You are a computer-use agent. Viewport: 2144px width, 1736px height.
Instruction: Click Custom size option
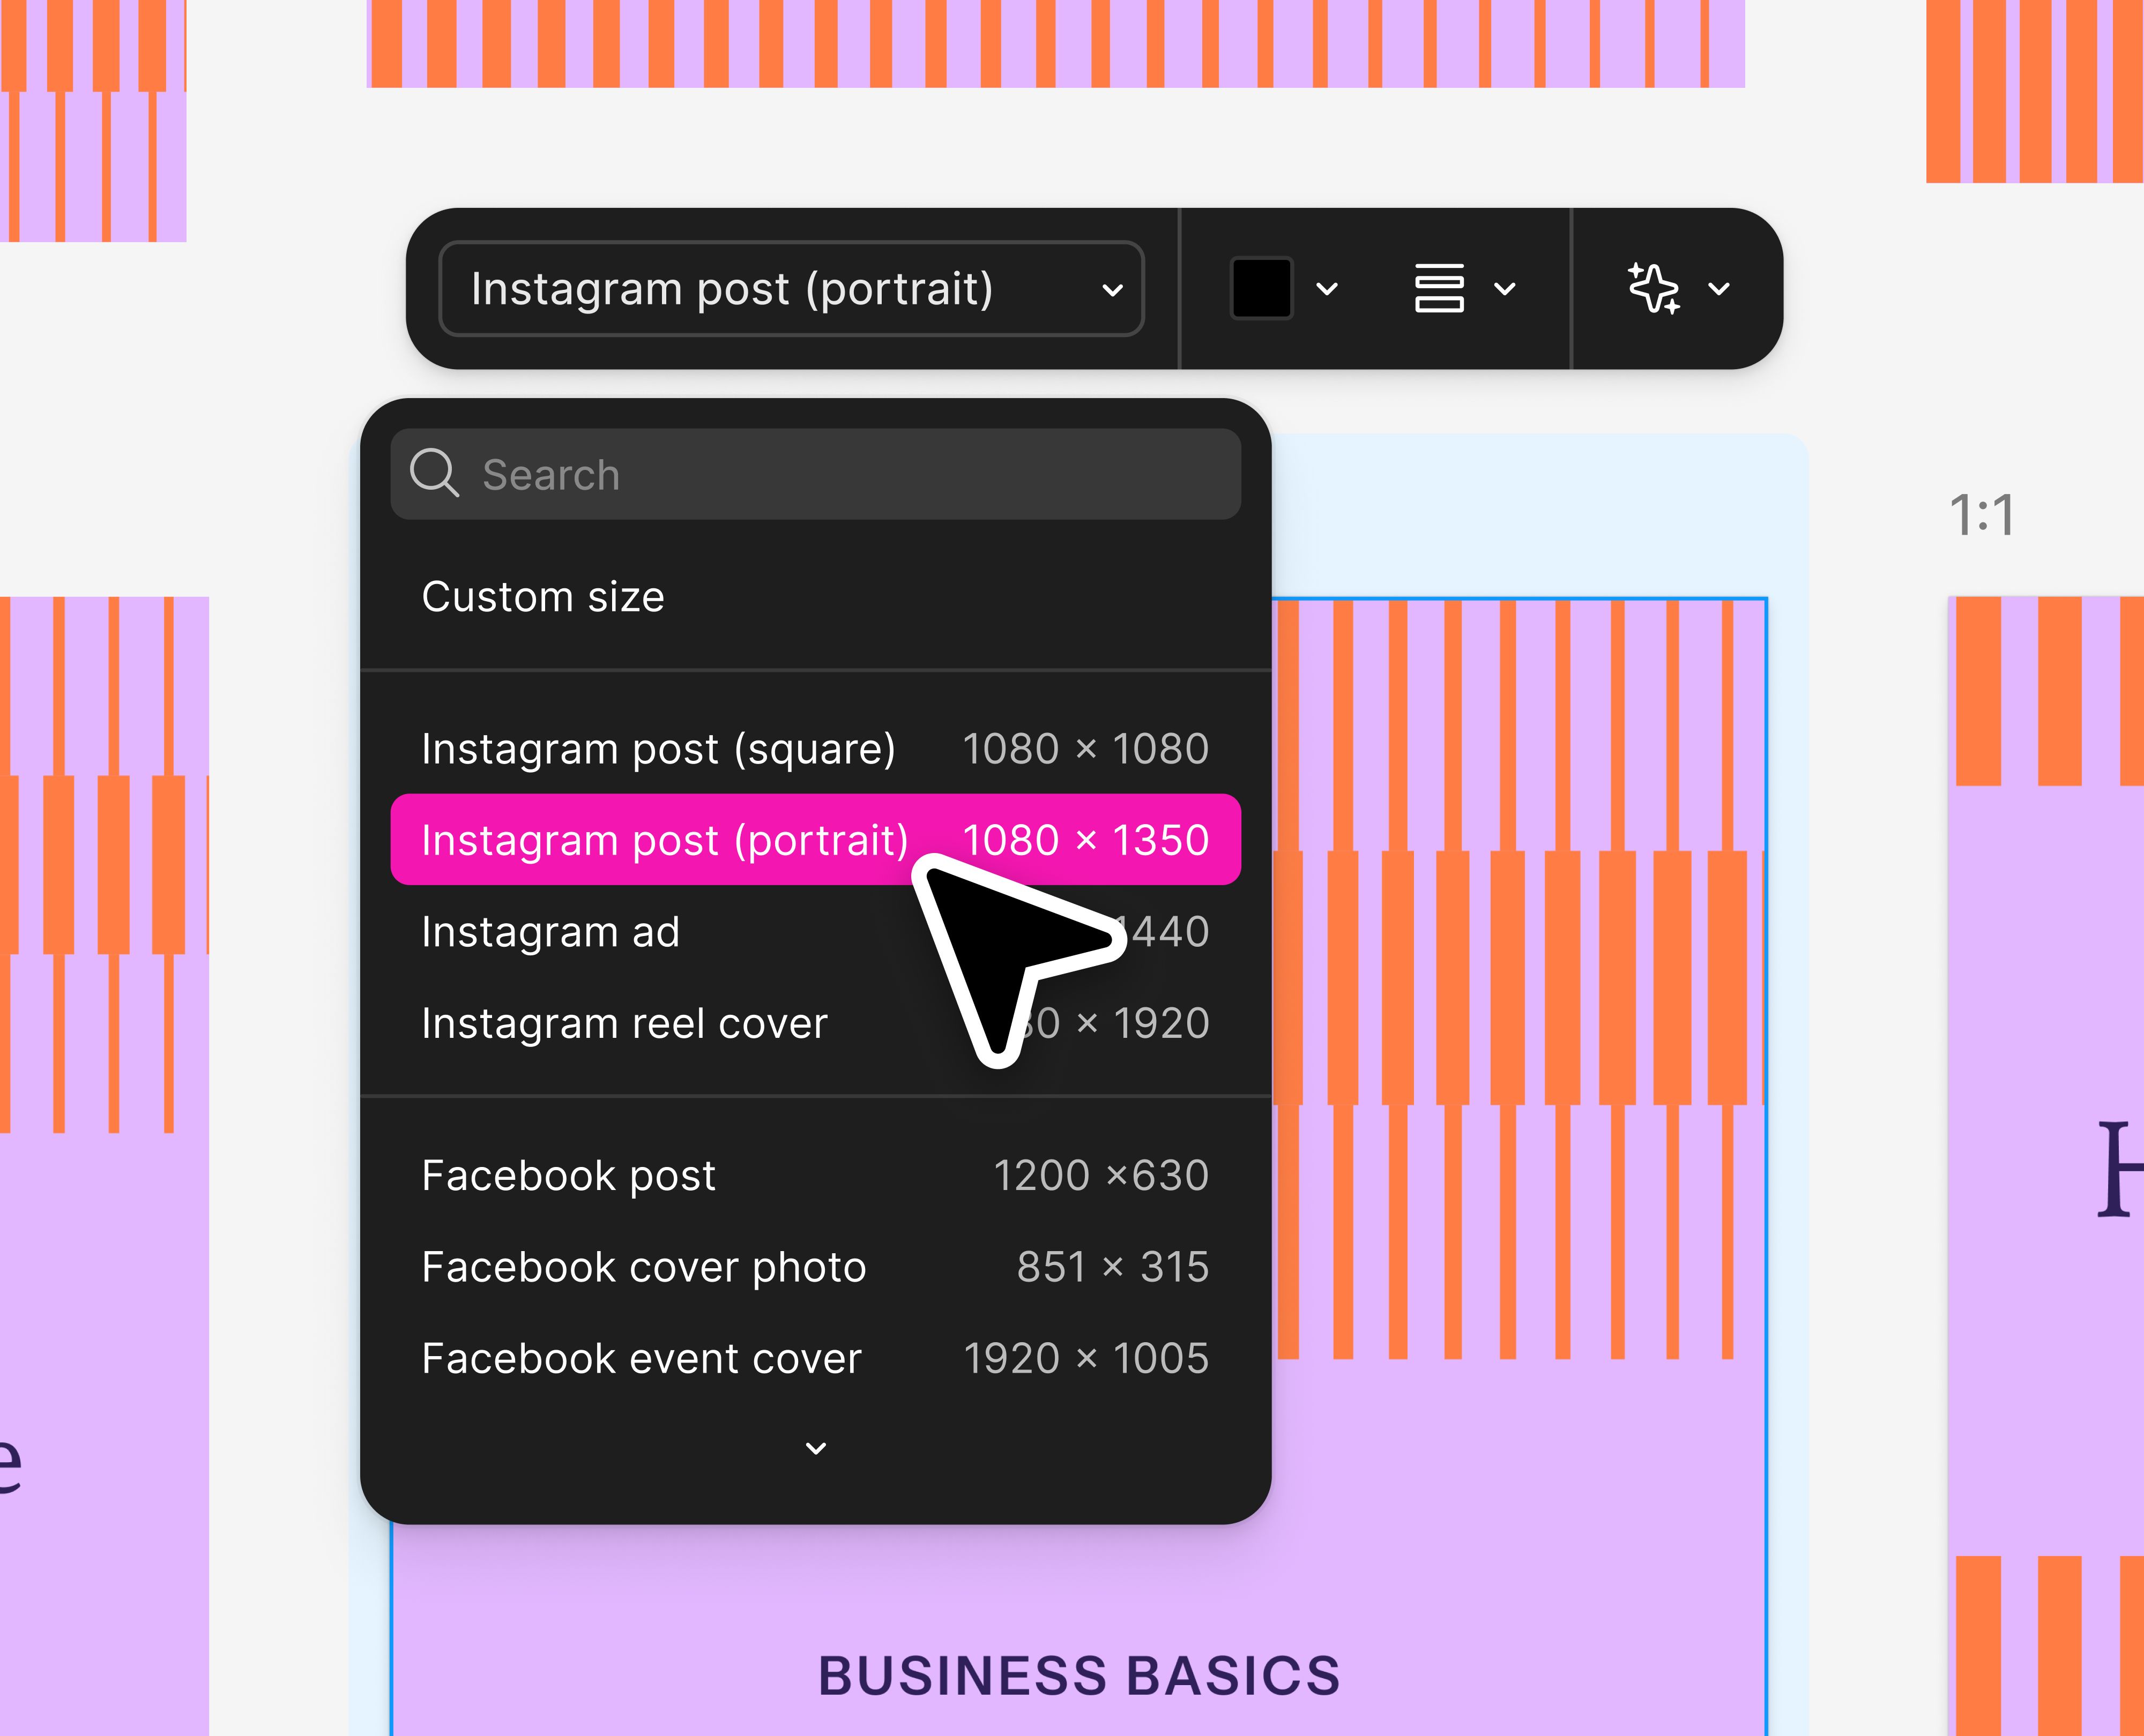[544, 597]
